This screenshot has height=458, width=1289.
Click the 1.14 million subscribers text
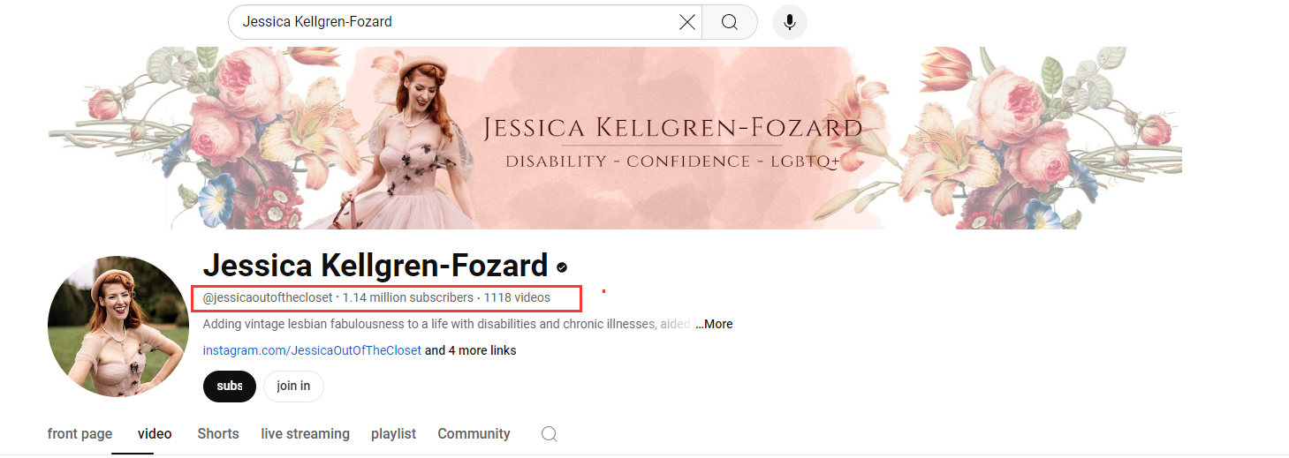point(408,298)
